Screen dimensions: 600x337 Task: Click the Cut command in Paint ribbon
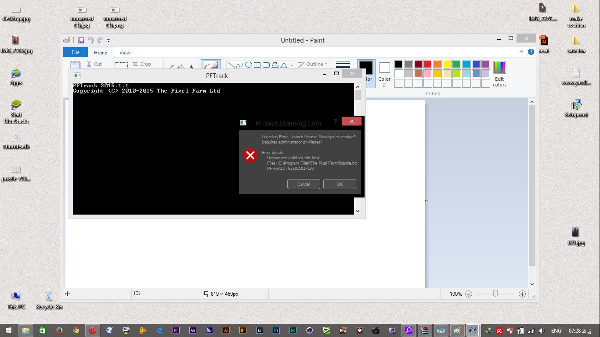[x=94, y=64]
